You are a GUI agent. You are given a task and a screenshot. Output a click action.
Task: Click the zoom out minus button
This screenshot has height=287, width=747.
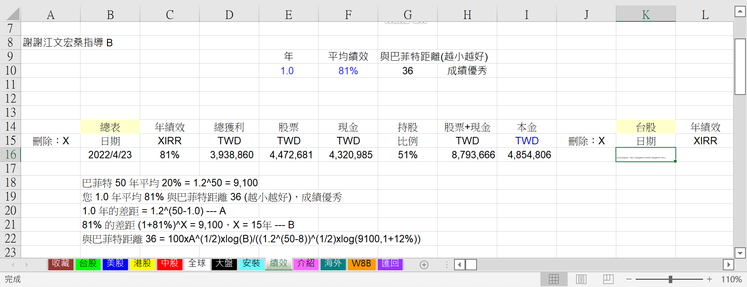tap(629, 279)
